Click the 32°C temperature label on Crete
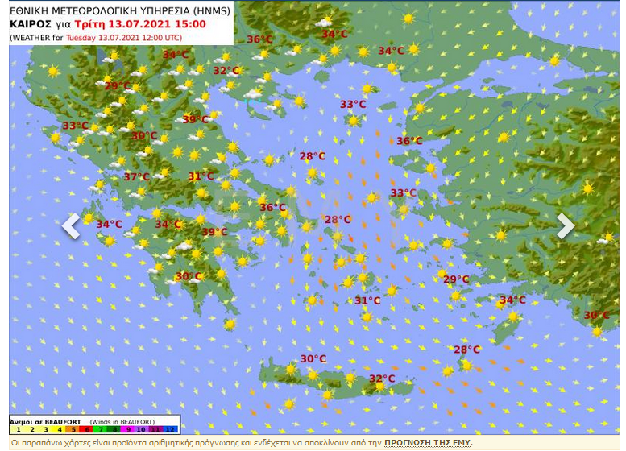 (x=382, y=379)
